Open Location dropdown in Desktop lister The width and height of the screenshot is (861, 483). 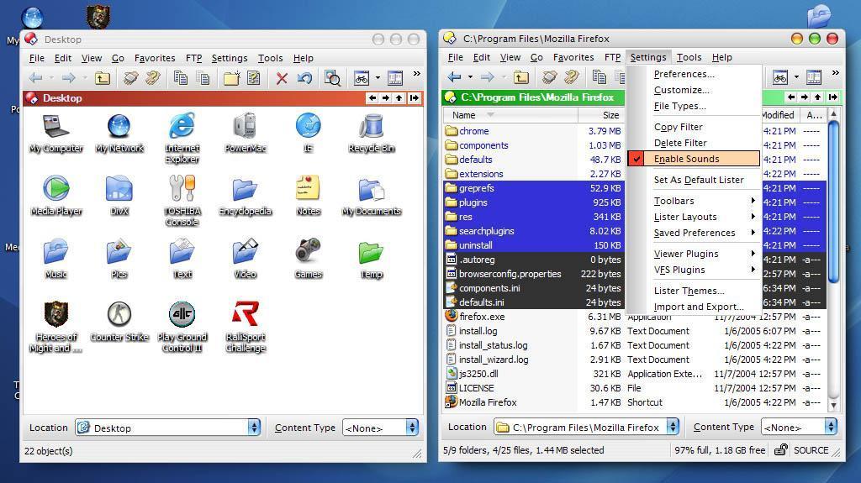254,428
